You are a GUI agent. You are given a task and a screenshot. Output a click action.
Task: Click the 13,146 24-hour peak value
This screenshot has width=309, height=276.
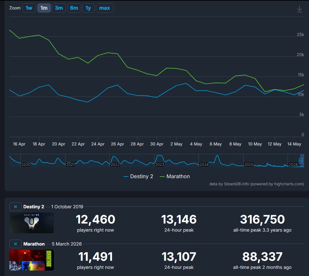(179, 219)
